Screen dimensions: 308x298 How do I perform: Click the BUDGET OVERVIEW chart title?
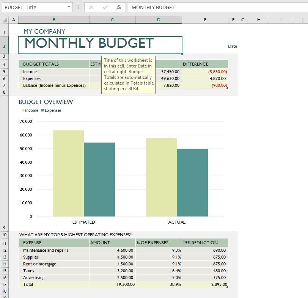[46, 102]
